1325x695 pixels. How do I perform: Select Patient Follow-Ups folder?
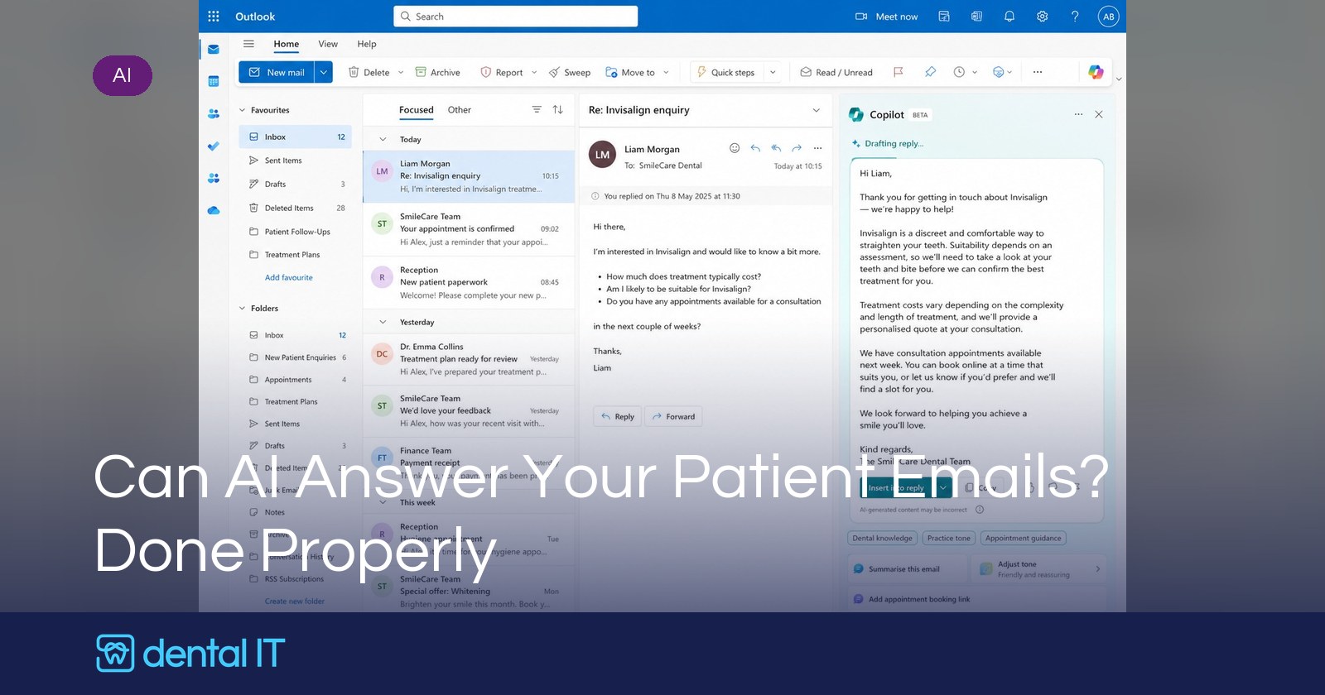point(297,232)
